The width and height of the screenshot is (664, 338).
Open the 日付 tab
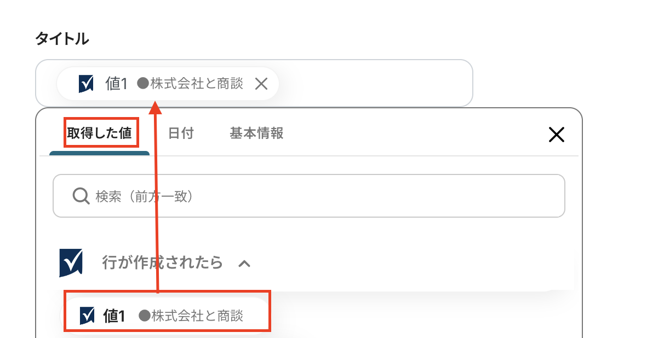coord(181,133)
